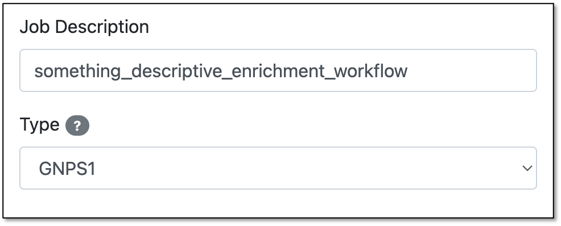Expand the GNPS1 Type dropdown
Screen dimensions: 561x226
pos(278,168)
